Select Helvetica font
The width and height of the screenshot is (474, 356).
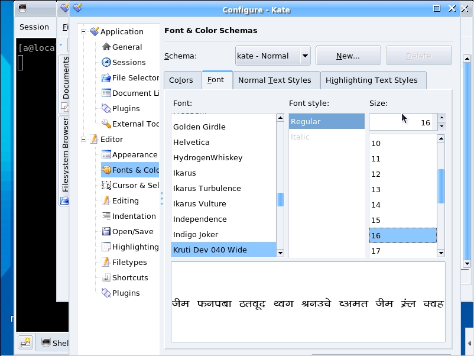pyautogui.click(x=223, y=142)
